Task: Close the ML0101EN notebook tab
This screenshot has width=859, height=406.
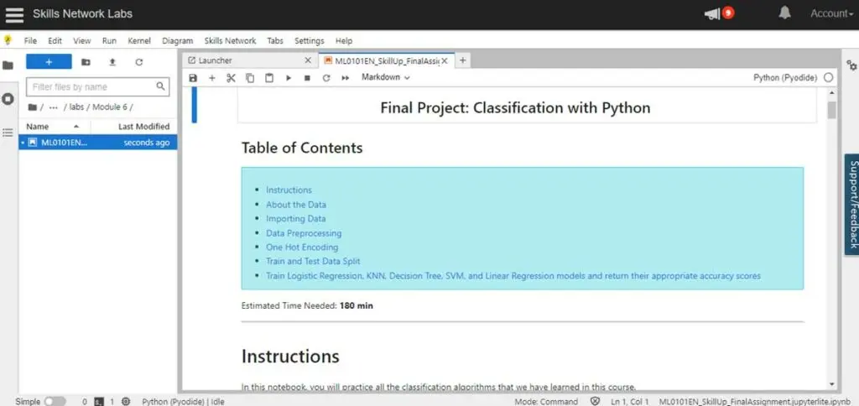Action: (x=445, y=61)
